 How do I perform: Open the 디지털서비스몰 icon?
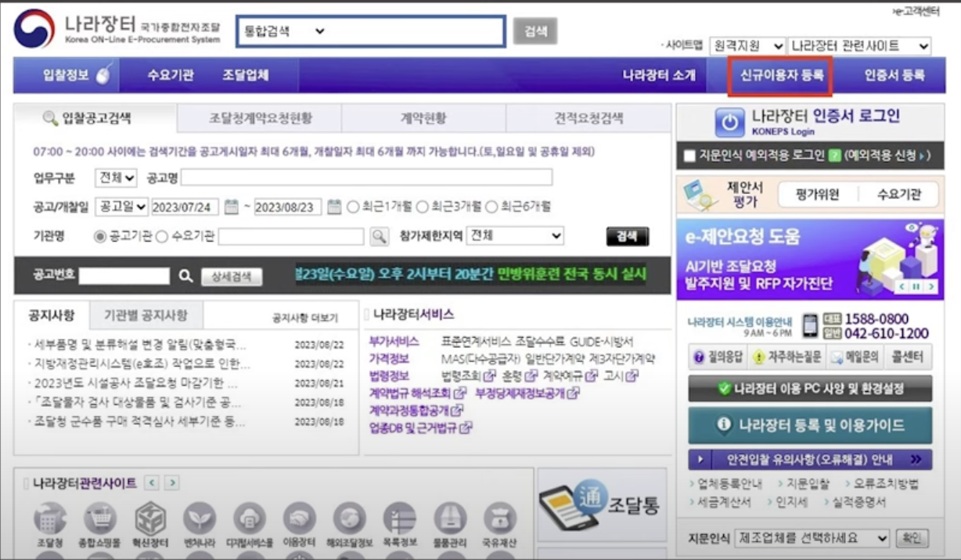[250, 519]
